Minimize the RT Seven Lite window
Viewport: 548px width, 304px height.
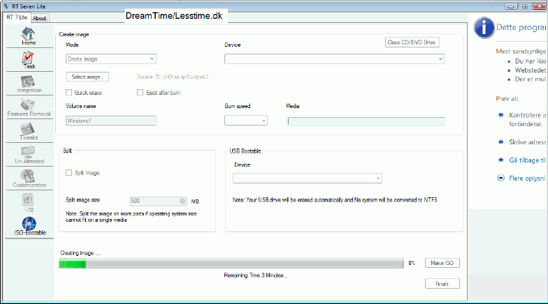coord(511,6)
